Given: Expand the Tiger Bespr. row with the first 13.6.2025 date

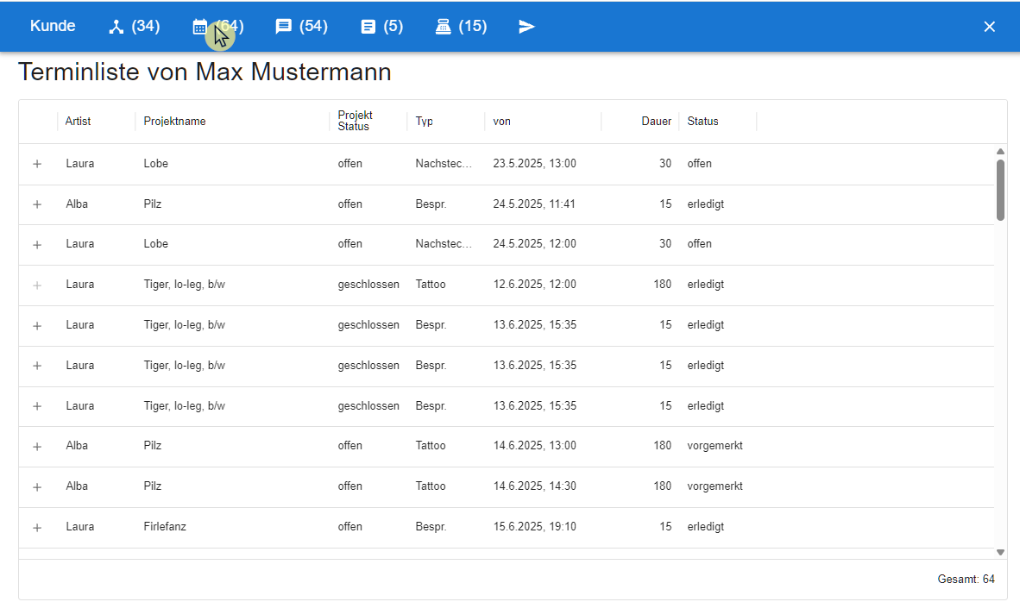Looking at the screenshot, I should [37, 325].
